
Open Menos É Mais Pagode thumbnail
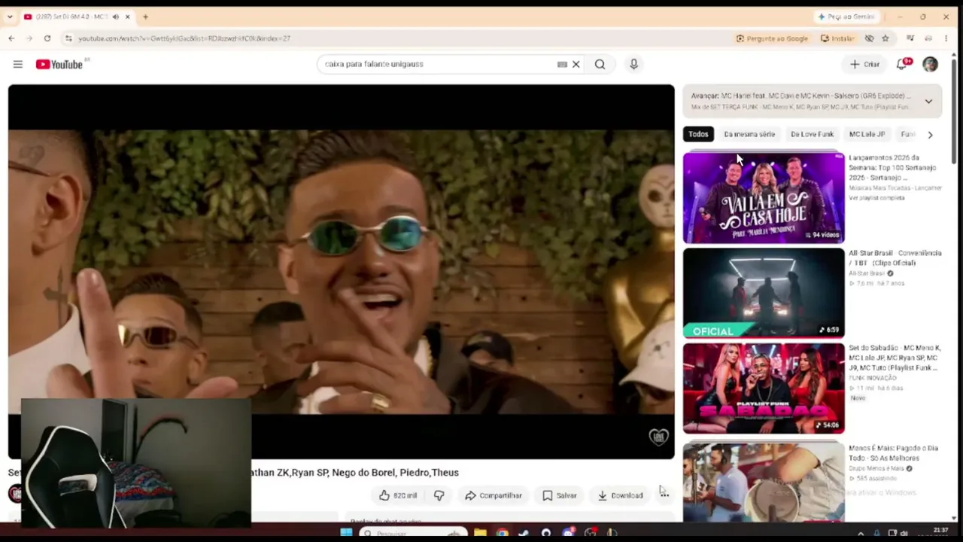[x=764, y=482]
